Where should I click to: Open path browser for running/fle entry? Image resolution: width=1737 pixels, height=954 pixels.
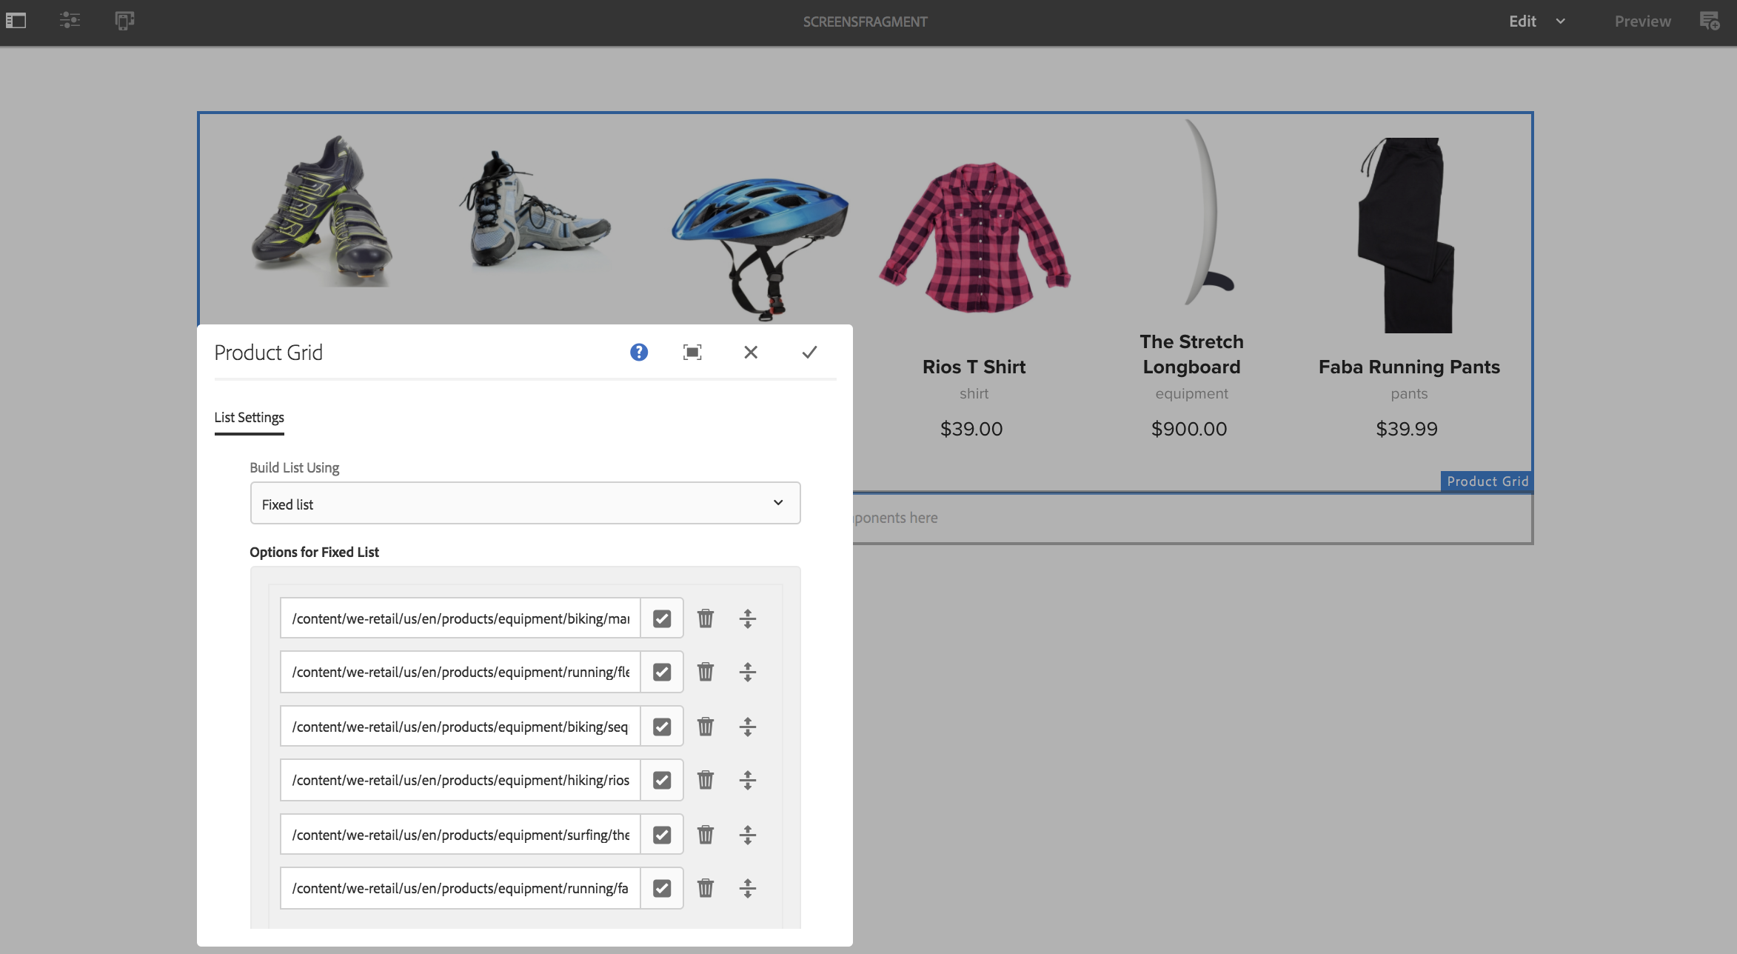[x=662, y=672]
